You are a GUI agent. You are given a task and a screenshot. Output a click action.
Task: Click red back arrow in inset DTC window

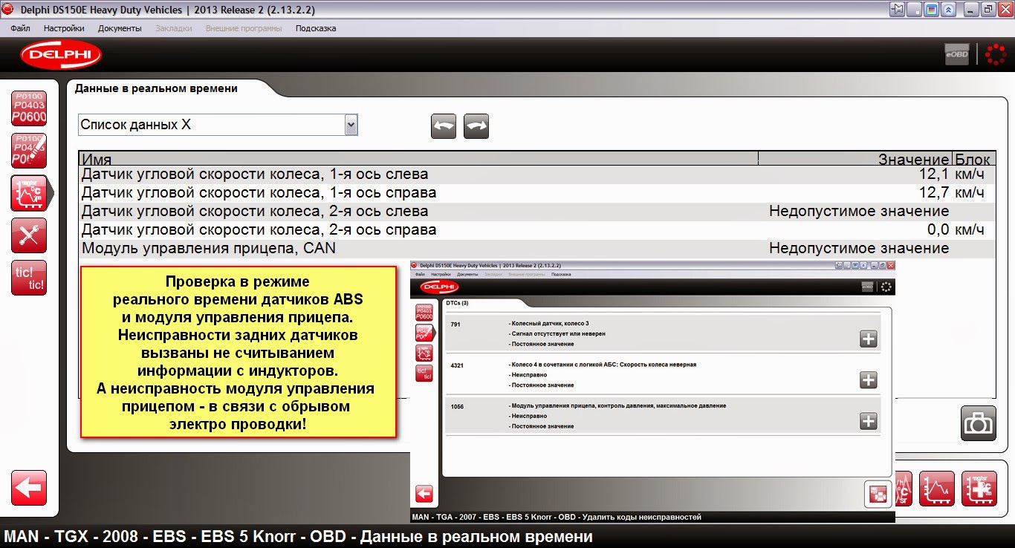pyautogui.click(x=424, y=494)
